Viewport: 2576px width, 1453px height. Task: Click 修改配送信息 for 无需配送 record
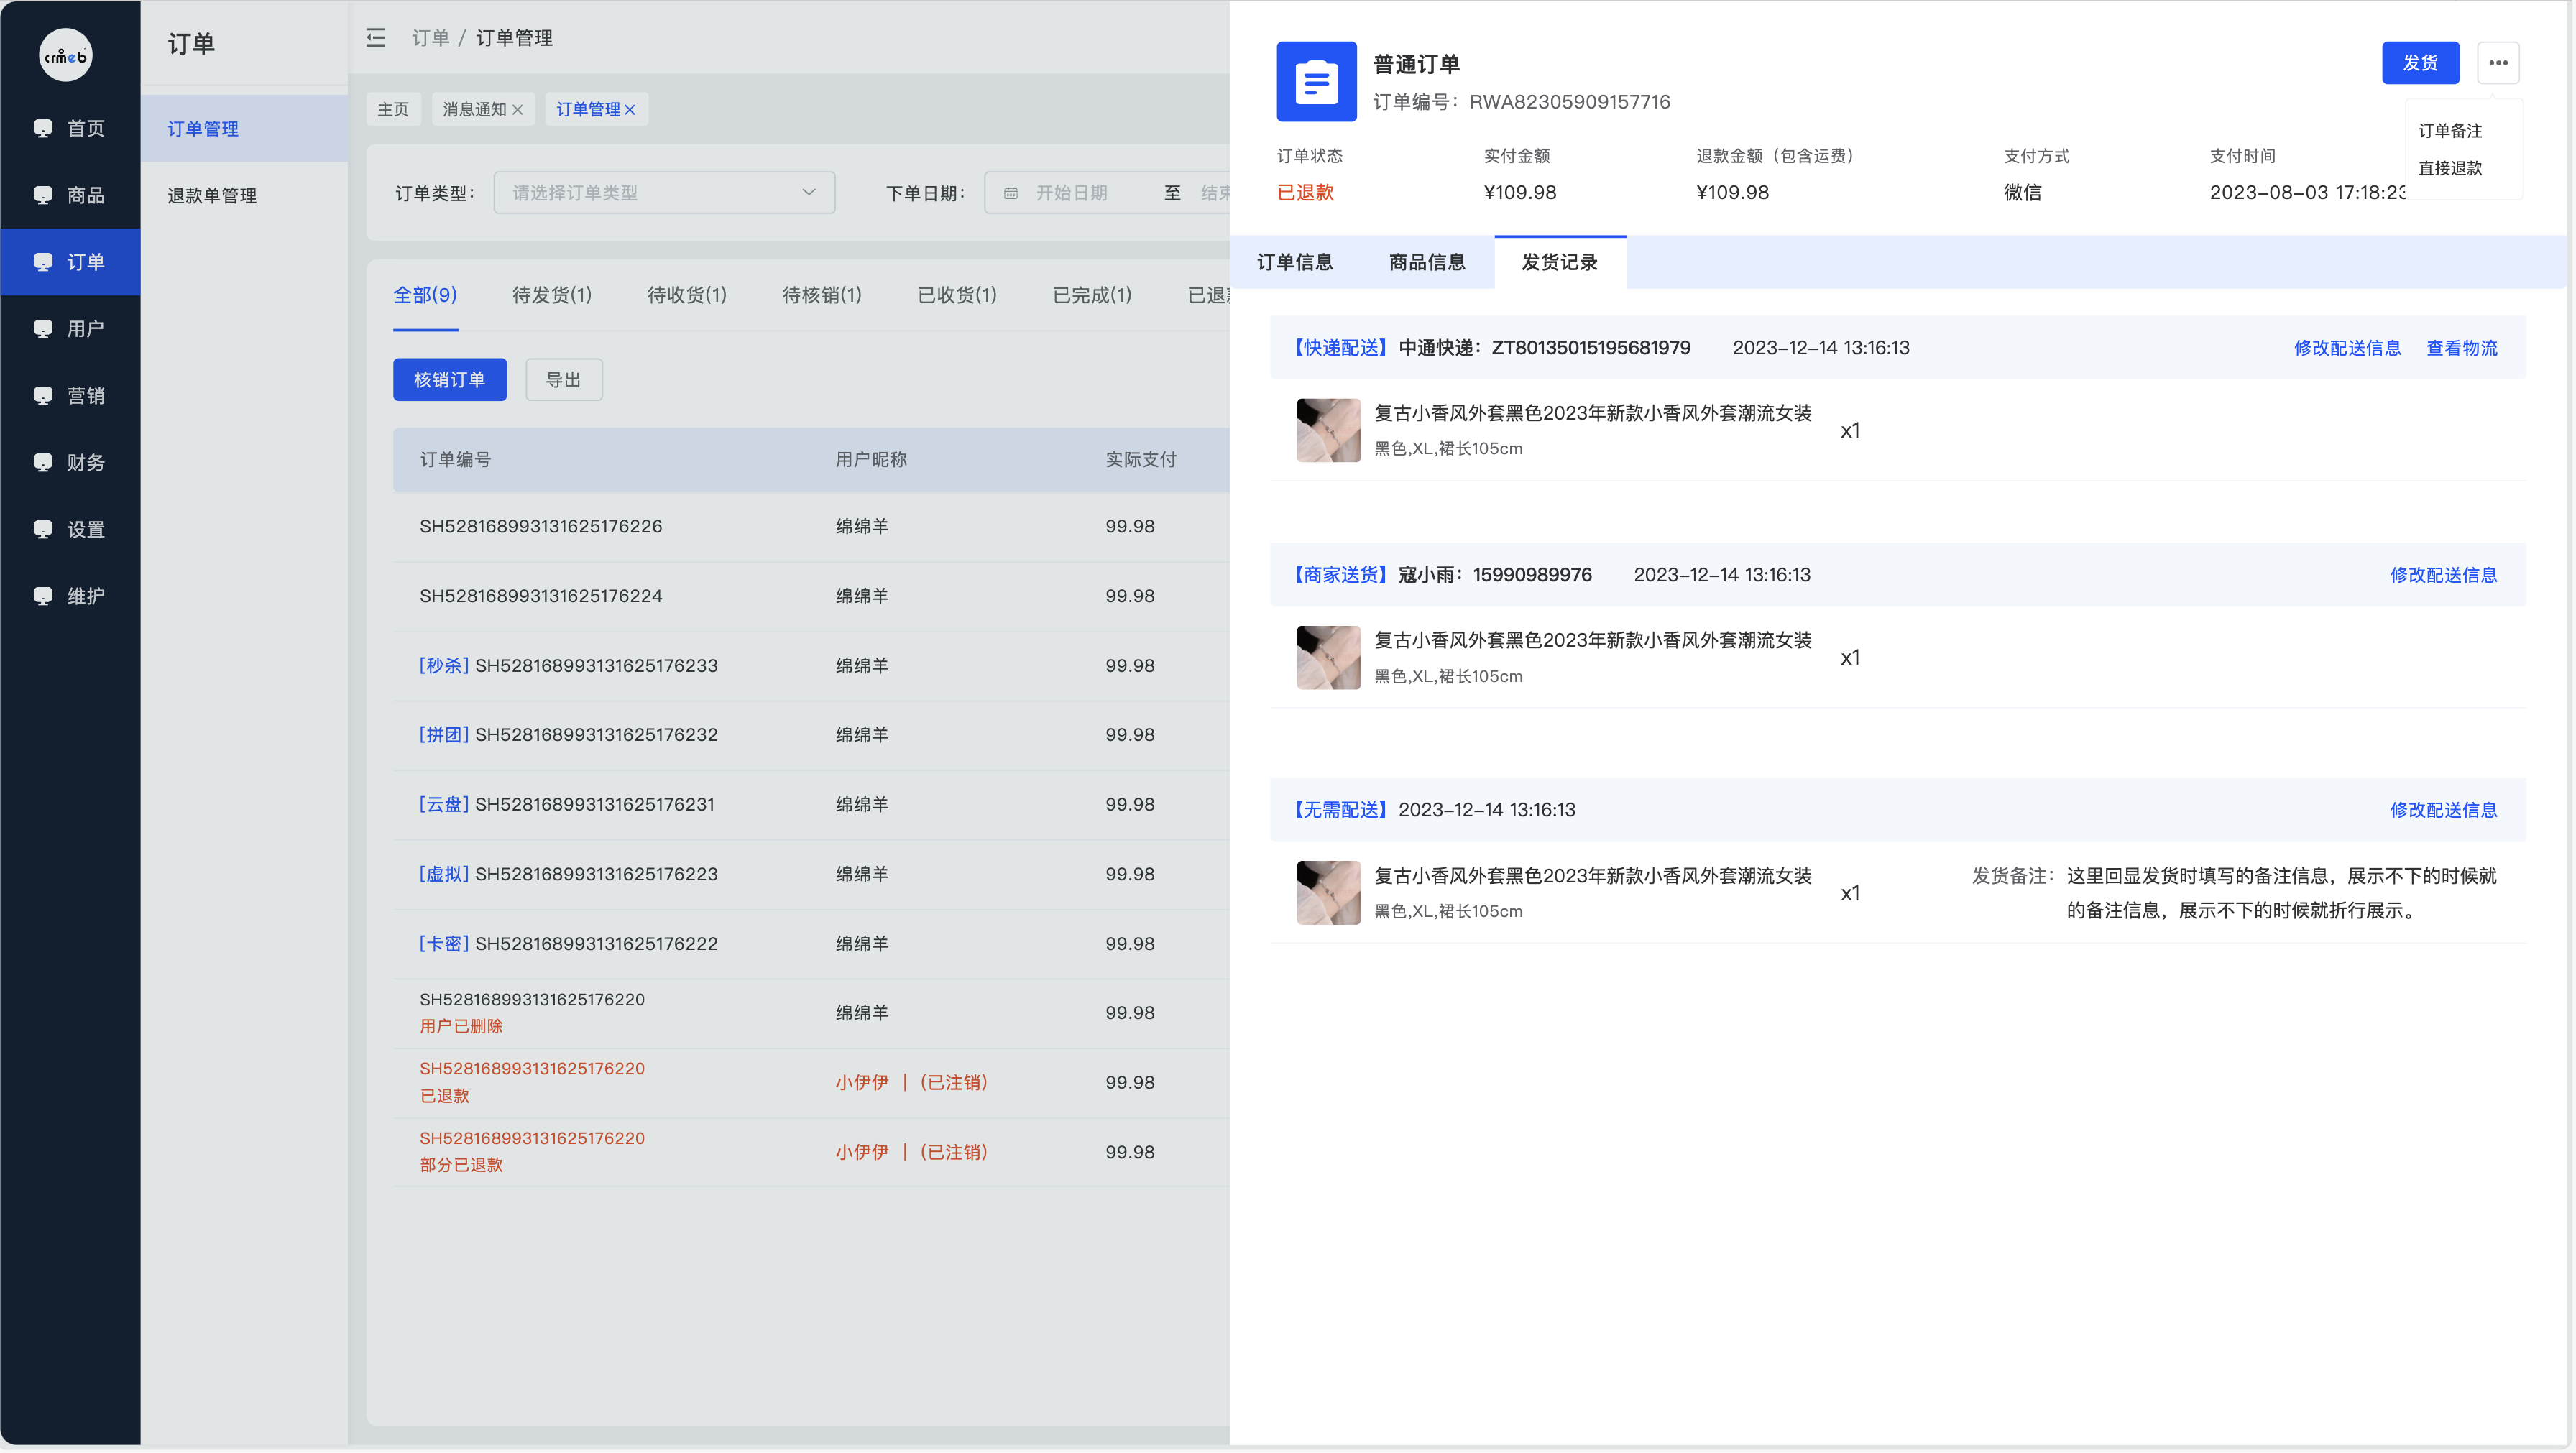pos(2444,810)
